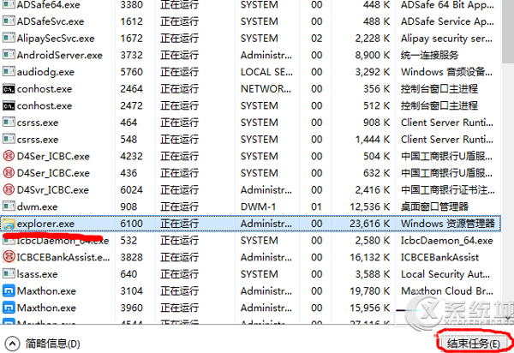This screenshot has height=353, width=514.
Task: Click ADSafe Service Ap... description
Action: [447, 21]
